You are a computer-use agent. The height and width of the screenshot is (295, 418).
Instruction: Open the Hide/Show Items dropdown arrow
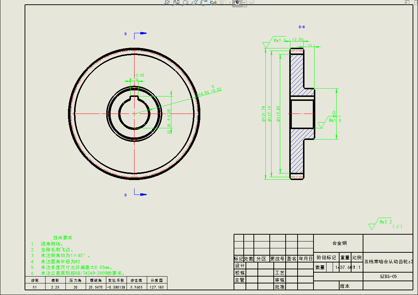click(x=244, y=2)
